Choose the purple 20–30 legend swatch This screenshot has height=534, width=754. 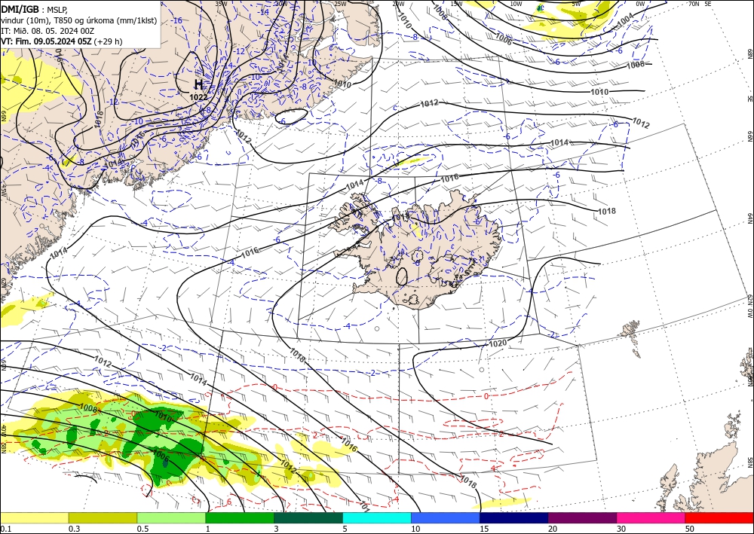click(582, 517)
